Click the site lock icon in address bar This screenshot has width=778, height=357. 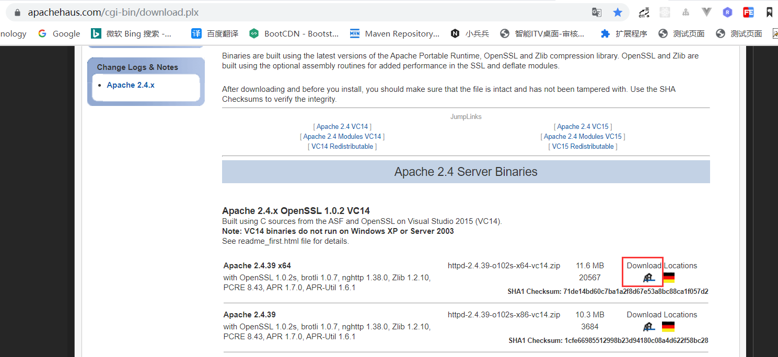(17, 12)
